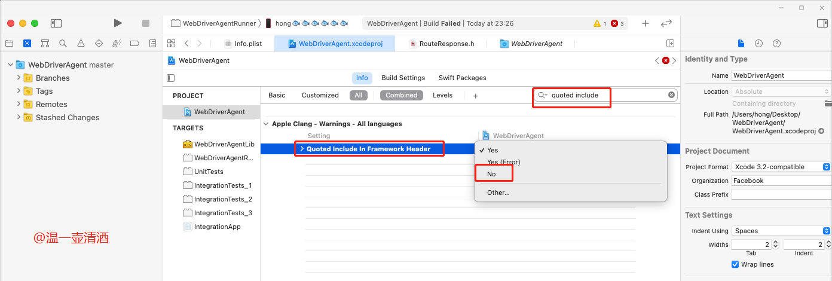
Task: Expand the Tags folder
Action: click(19, 91)
